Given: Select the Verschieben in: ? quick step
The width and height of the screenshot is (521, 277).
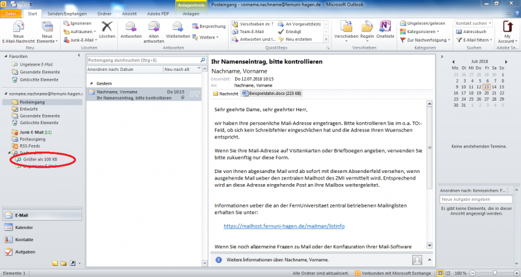Looking at the screenshot, I should click(253, 24).
